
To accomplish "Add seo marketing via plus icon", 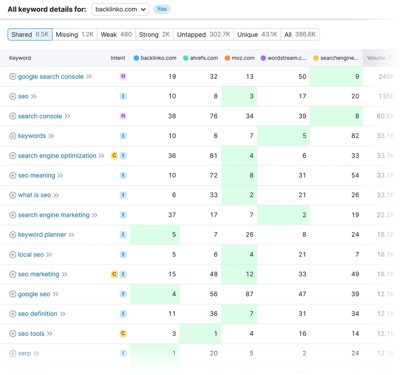I will (x=13, y=274).
